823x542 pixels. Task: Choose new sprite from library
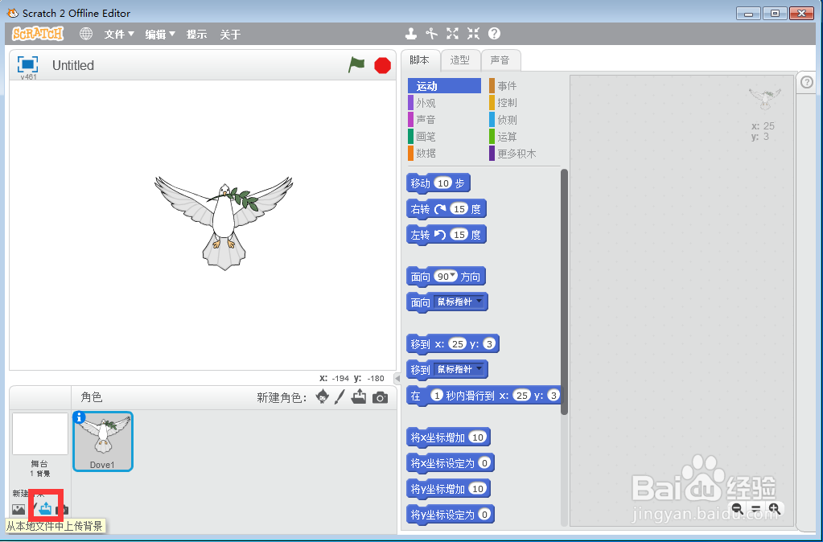(323, 396)
